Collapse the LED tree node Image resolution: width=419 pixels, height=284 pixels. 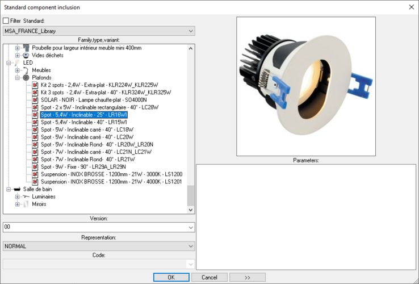click(x=9, y=62)
